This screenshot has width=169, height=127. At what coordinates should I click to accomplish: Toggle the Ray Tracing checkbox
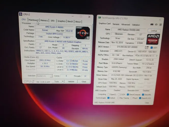pyautogui.click(x=118, y=98)
